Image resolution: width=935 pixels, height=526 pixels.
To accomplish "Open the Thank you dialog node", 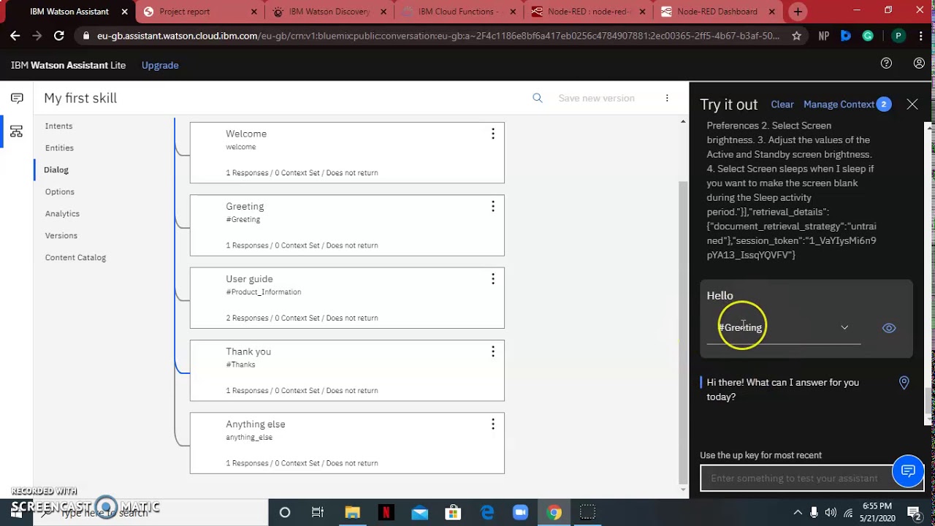I will [347, 370].
